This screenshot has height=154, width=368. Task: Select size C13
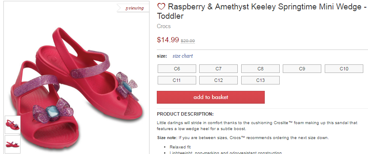(260, 80)
